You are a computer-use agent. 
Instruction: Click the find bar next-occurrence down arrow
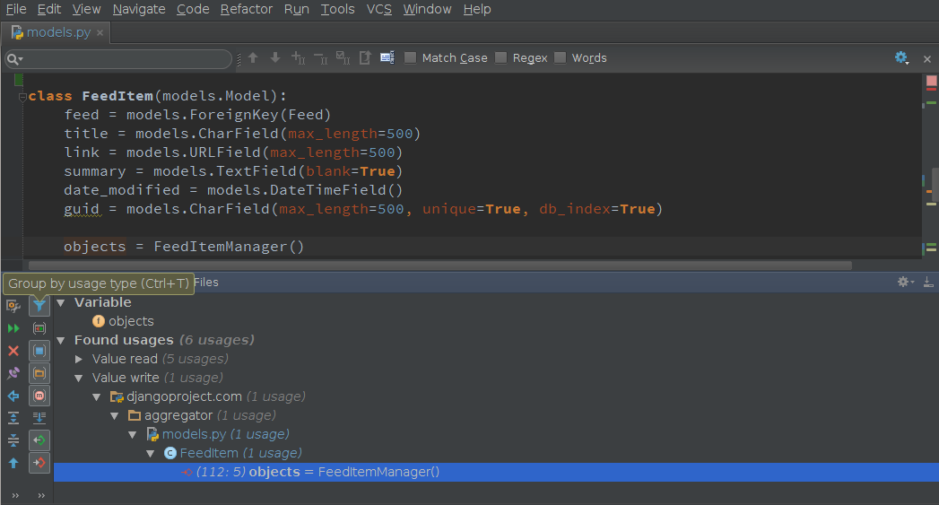pyautogui.click(x=274, y=57)
